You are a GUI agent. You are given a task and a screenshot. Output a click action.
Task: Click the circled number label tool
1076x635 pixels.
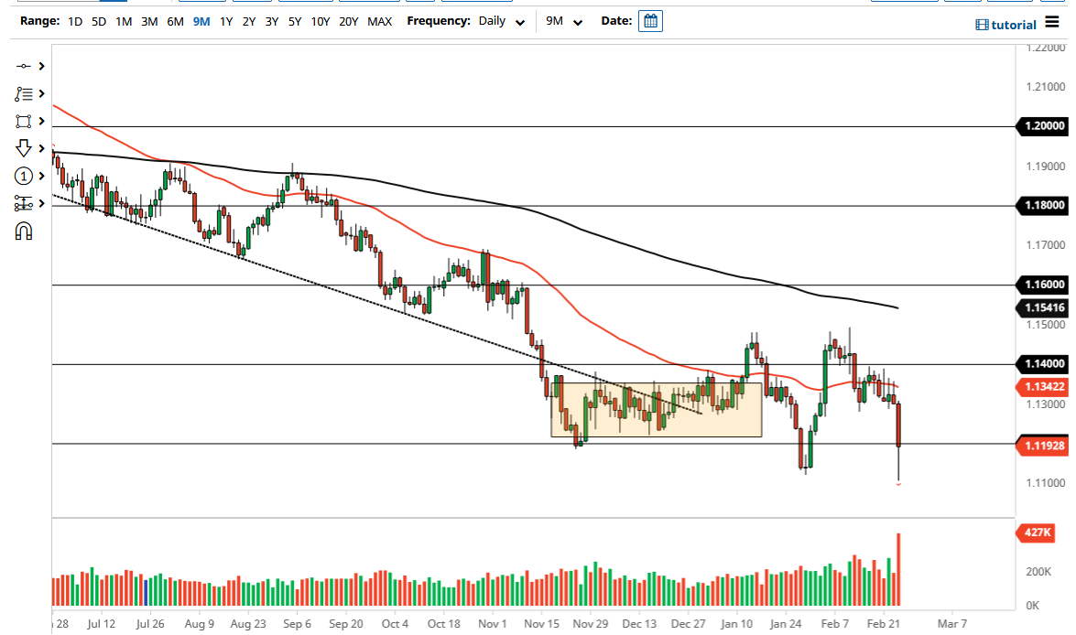coord(25,174)
